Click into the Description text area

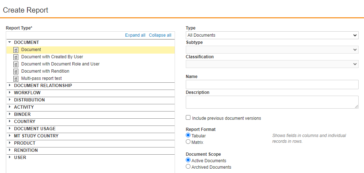pos(272,102)
